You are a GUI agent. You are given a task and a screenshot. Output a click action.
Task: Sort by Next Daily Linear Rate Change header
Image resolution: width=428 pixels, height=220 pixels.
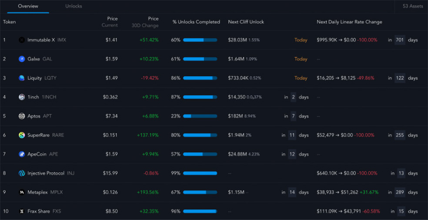coord(349,22)
